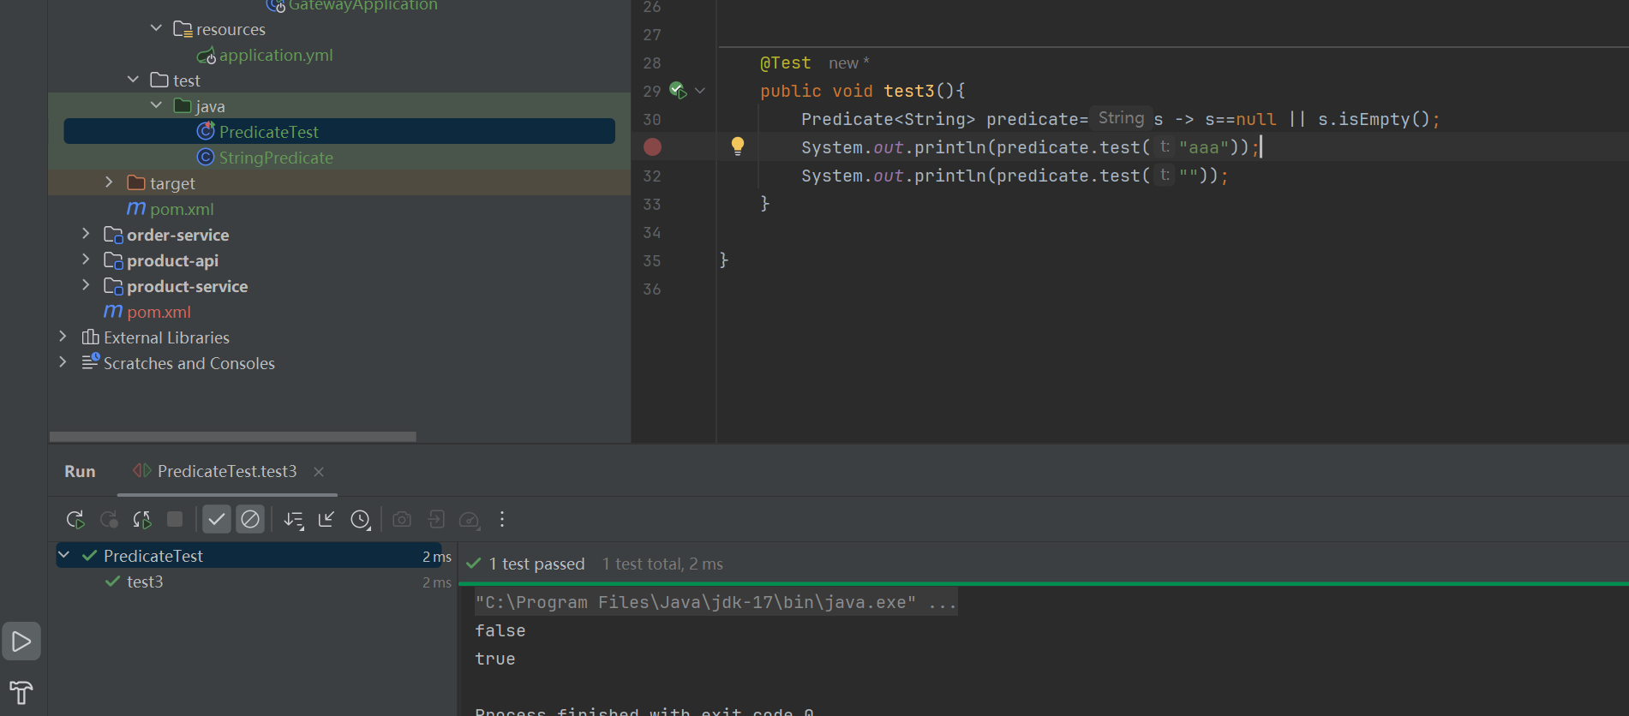1629x716 pixels.
Task: Select product-api module folder
Action: [172, 260]
